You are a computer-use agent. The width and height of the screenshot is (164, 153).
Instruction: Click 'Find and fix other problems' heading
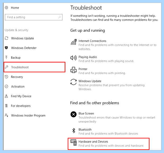tap(94, 103)
